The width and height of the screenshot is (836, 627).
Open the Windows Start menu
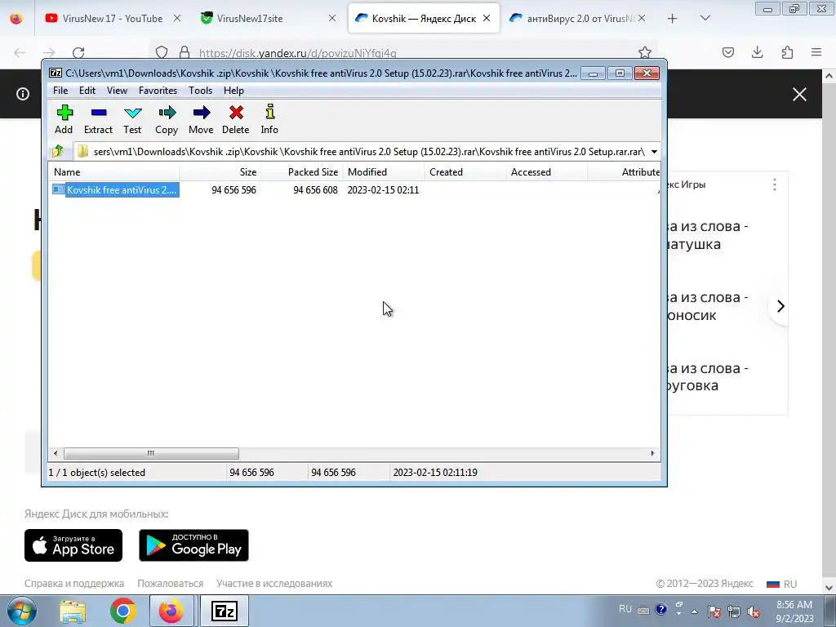[x=21, y=611]
